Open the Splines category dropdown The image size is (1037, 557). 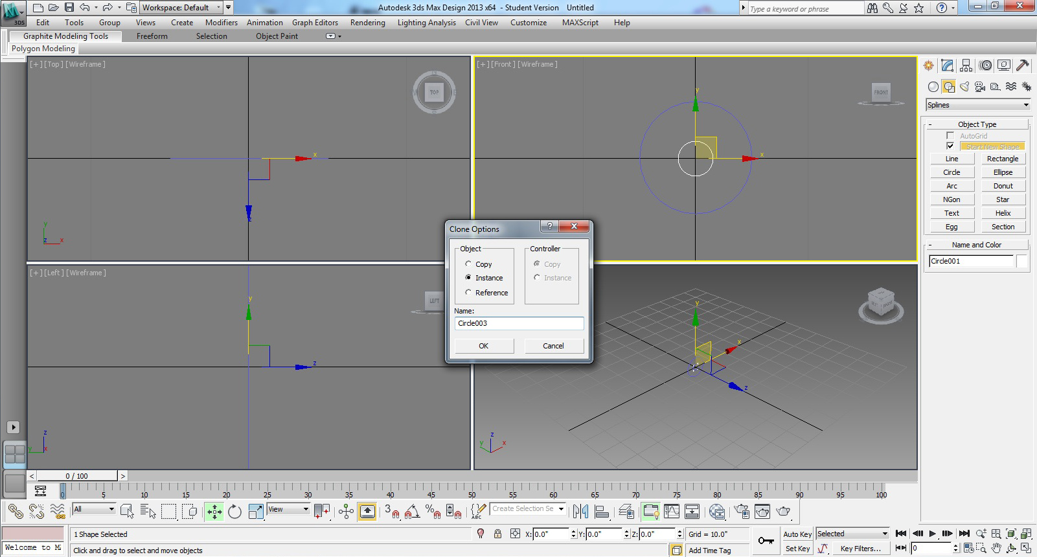[978, 105]
